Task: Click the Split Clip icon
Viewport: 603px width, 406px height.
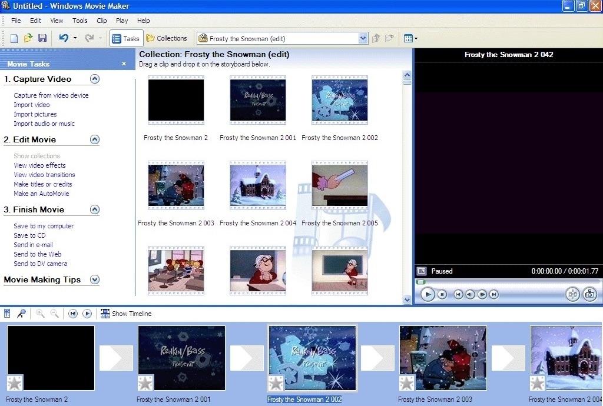Action: 572,295
